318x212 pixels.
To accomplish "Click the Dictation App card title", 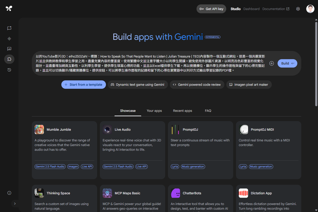I will (261, 193).
